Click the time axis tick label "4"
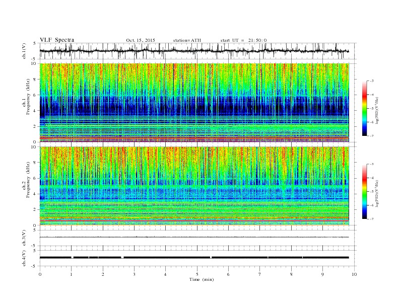Screen dimensions: 399x308 pos(165,274)
